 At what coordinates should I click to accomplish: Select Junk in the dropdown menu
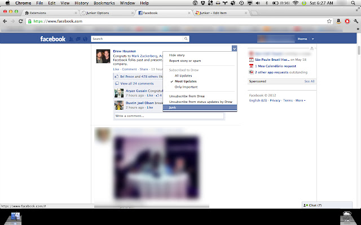(x=200, y=107)
